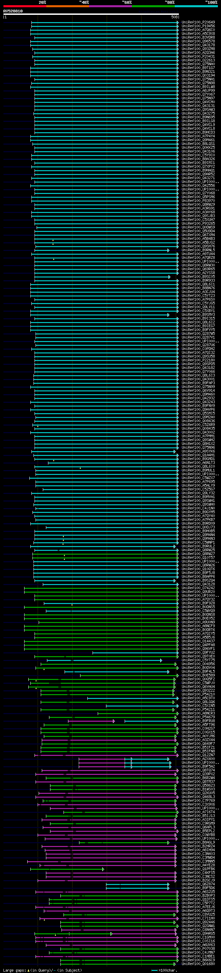This screenshot has height=973, width=221.
Task: Select the UniRef100_Q9M461 label
Action: click(198, 140)
